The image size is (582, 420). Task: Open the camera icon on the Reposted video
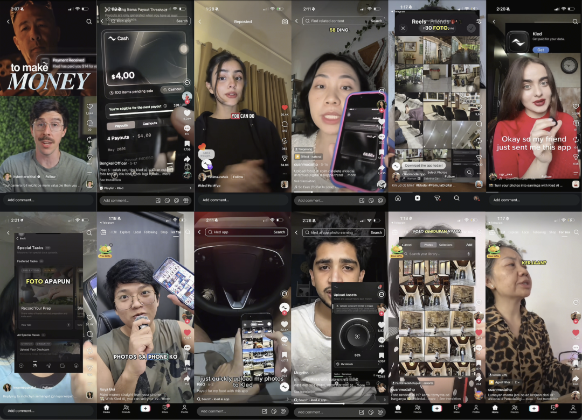[x=285, y=22]
